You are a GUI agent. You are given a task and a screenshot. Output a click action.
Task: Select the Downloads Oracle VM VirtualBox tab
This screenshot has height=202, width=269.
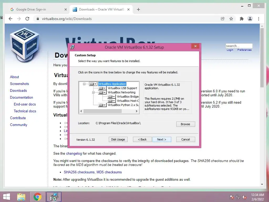(x=101, y=9)
